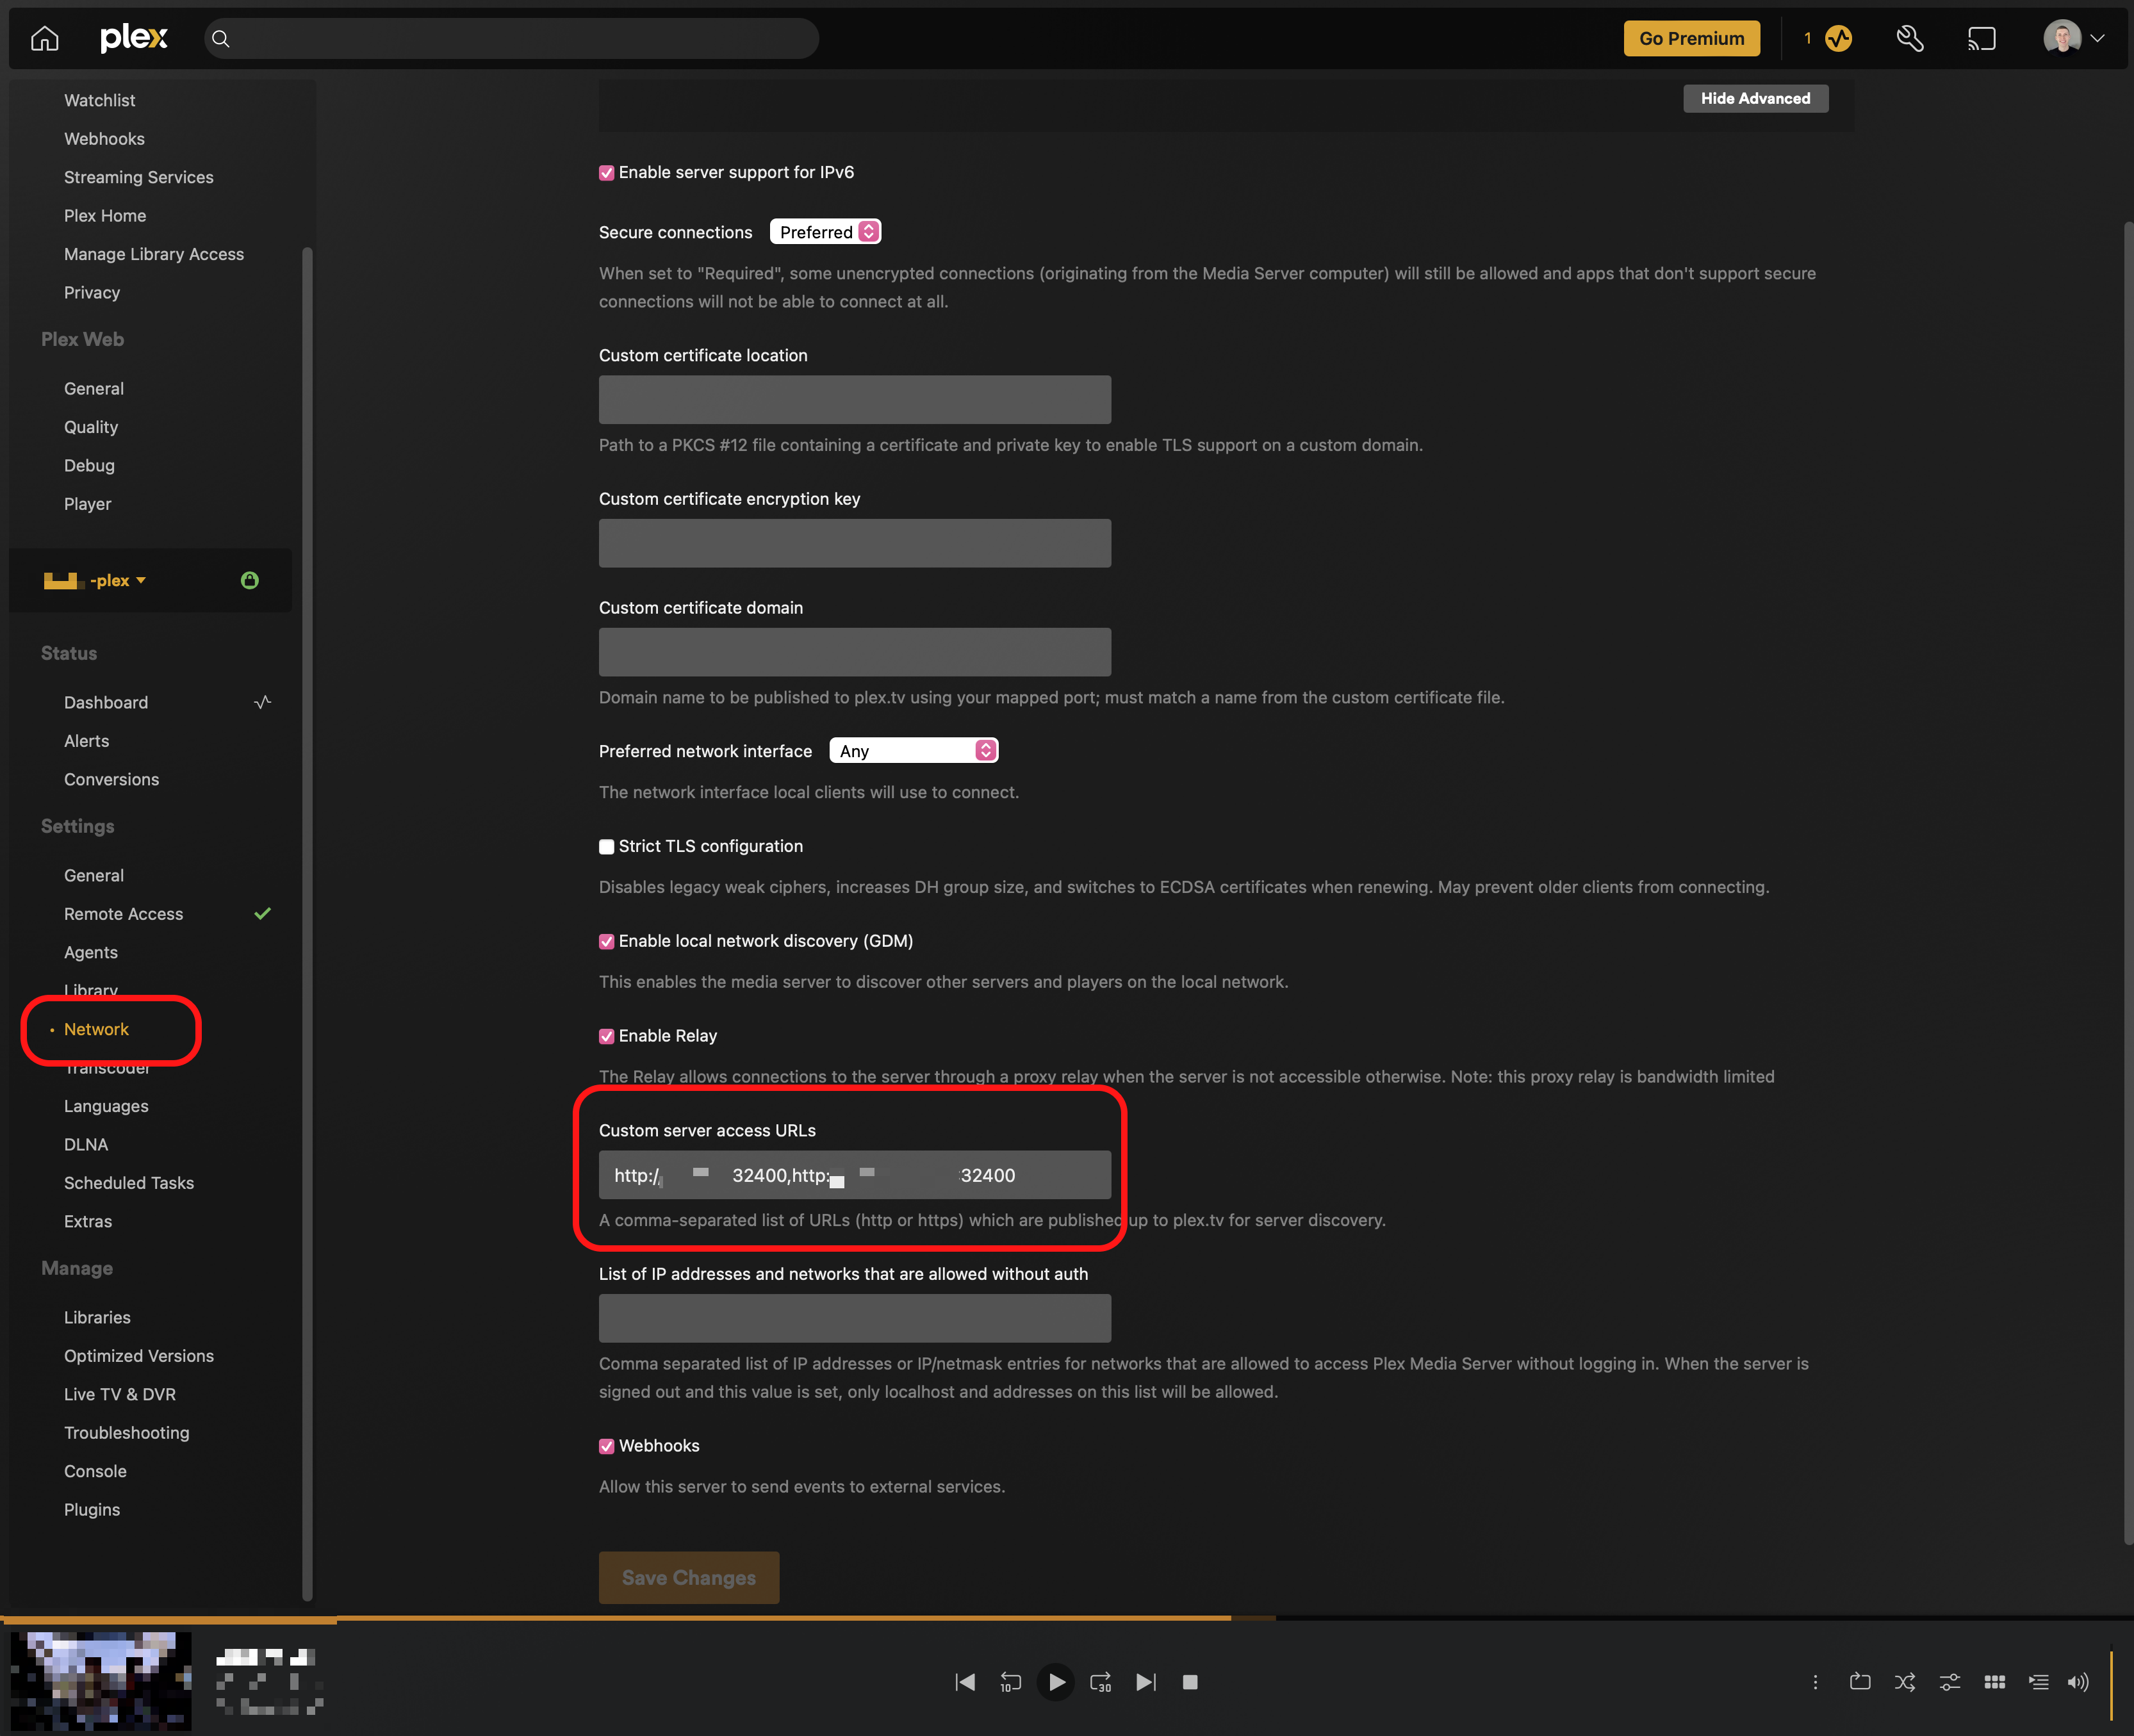Expand the -plex server selector dropdown
The image size is (2134, 1736).
(95, 580)
